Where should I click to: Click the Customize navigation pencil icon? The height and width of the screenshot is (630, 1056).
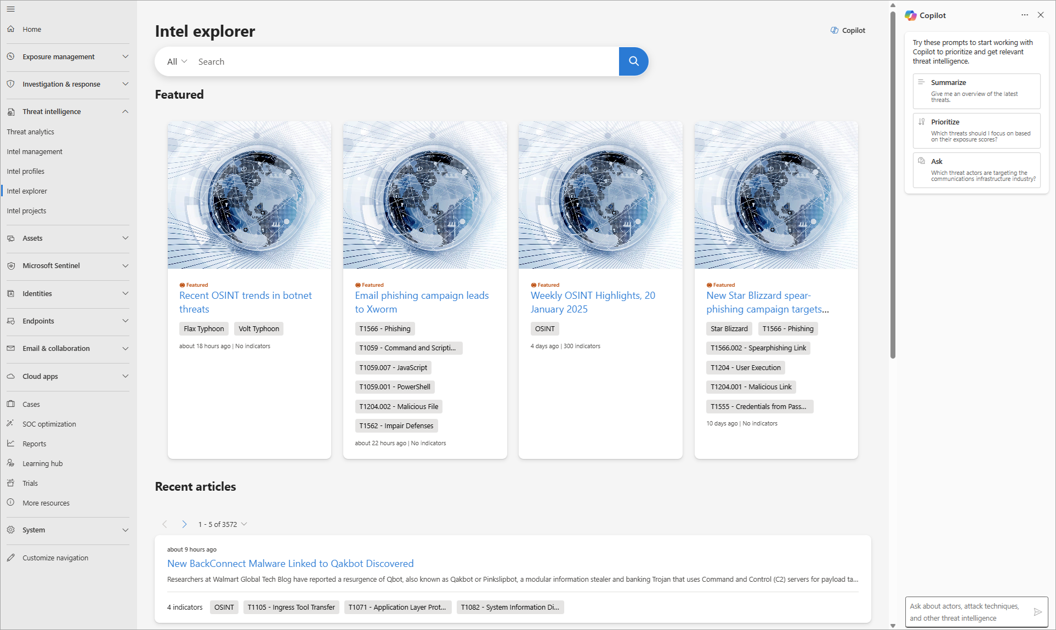(x=11, y=558)
